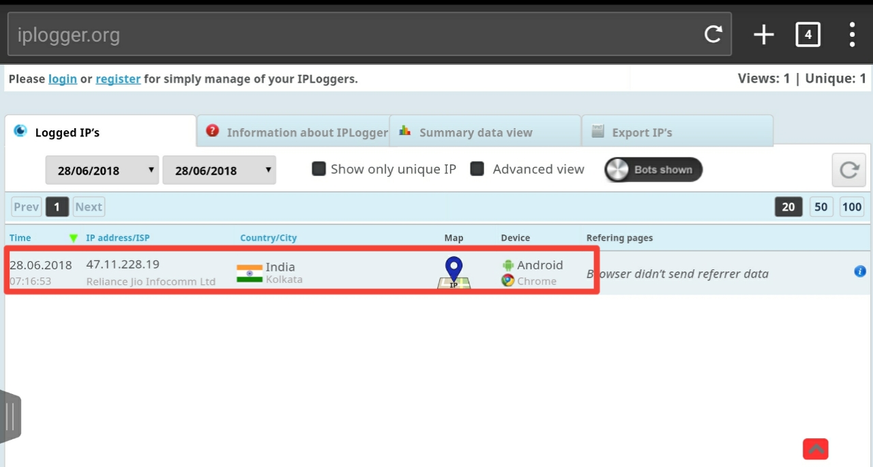This screenshot has width=873, height=467.
Task: Sort by Time column header
Action: 20,238
